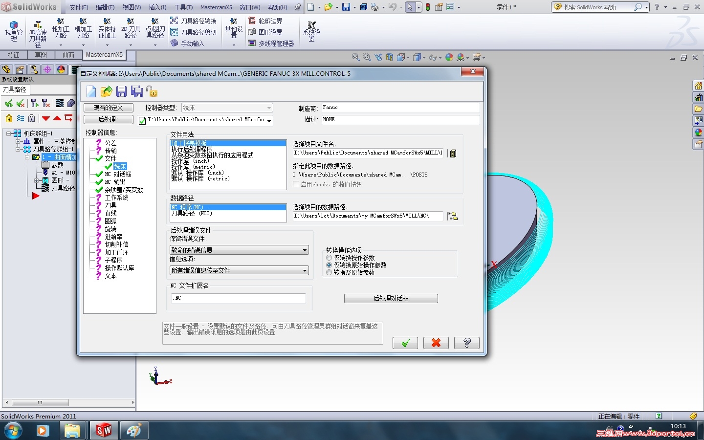The width and height of the screenshot is (704, 440).
Task: Click the padlock security icon in dialog toolbar
Action: [x=152, y=91]
